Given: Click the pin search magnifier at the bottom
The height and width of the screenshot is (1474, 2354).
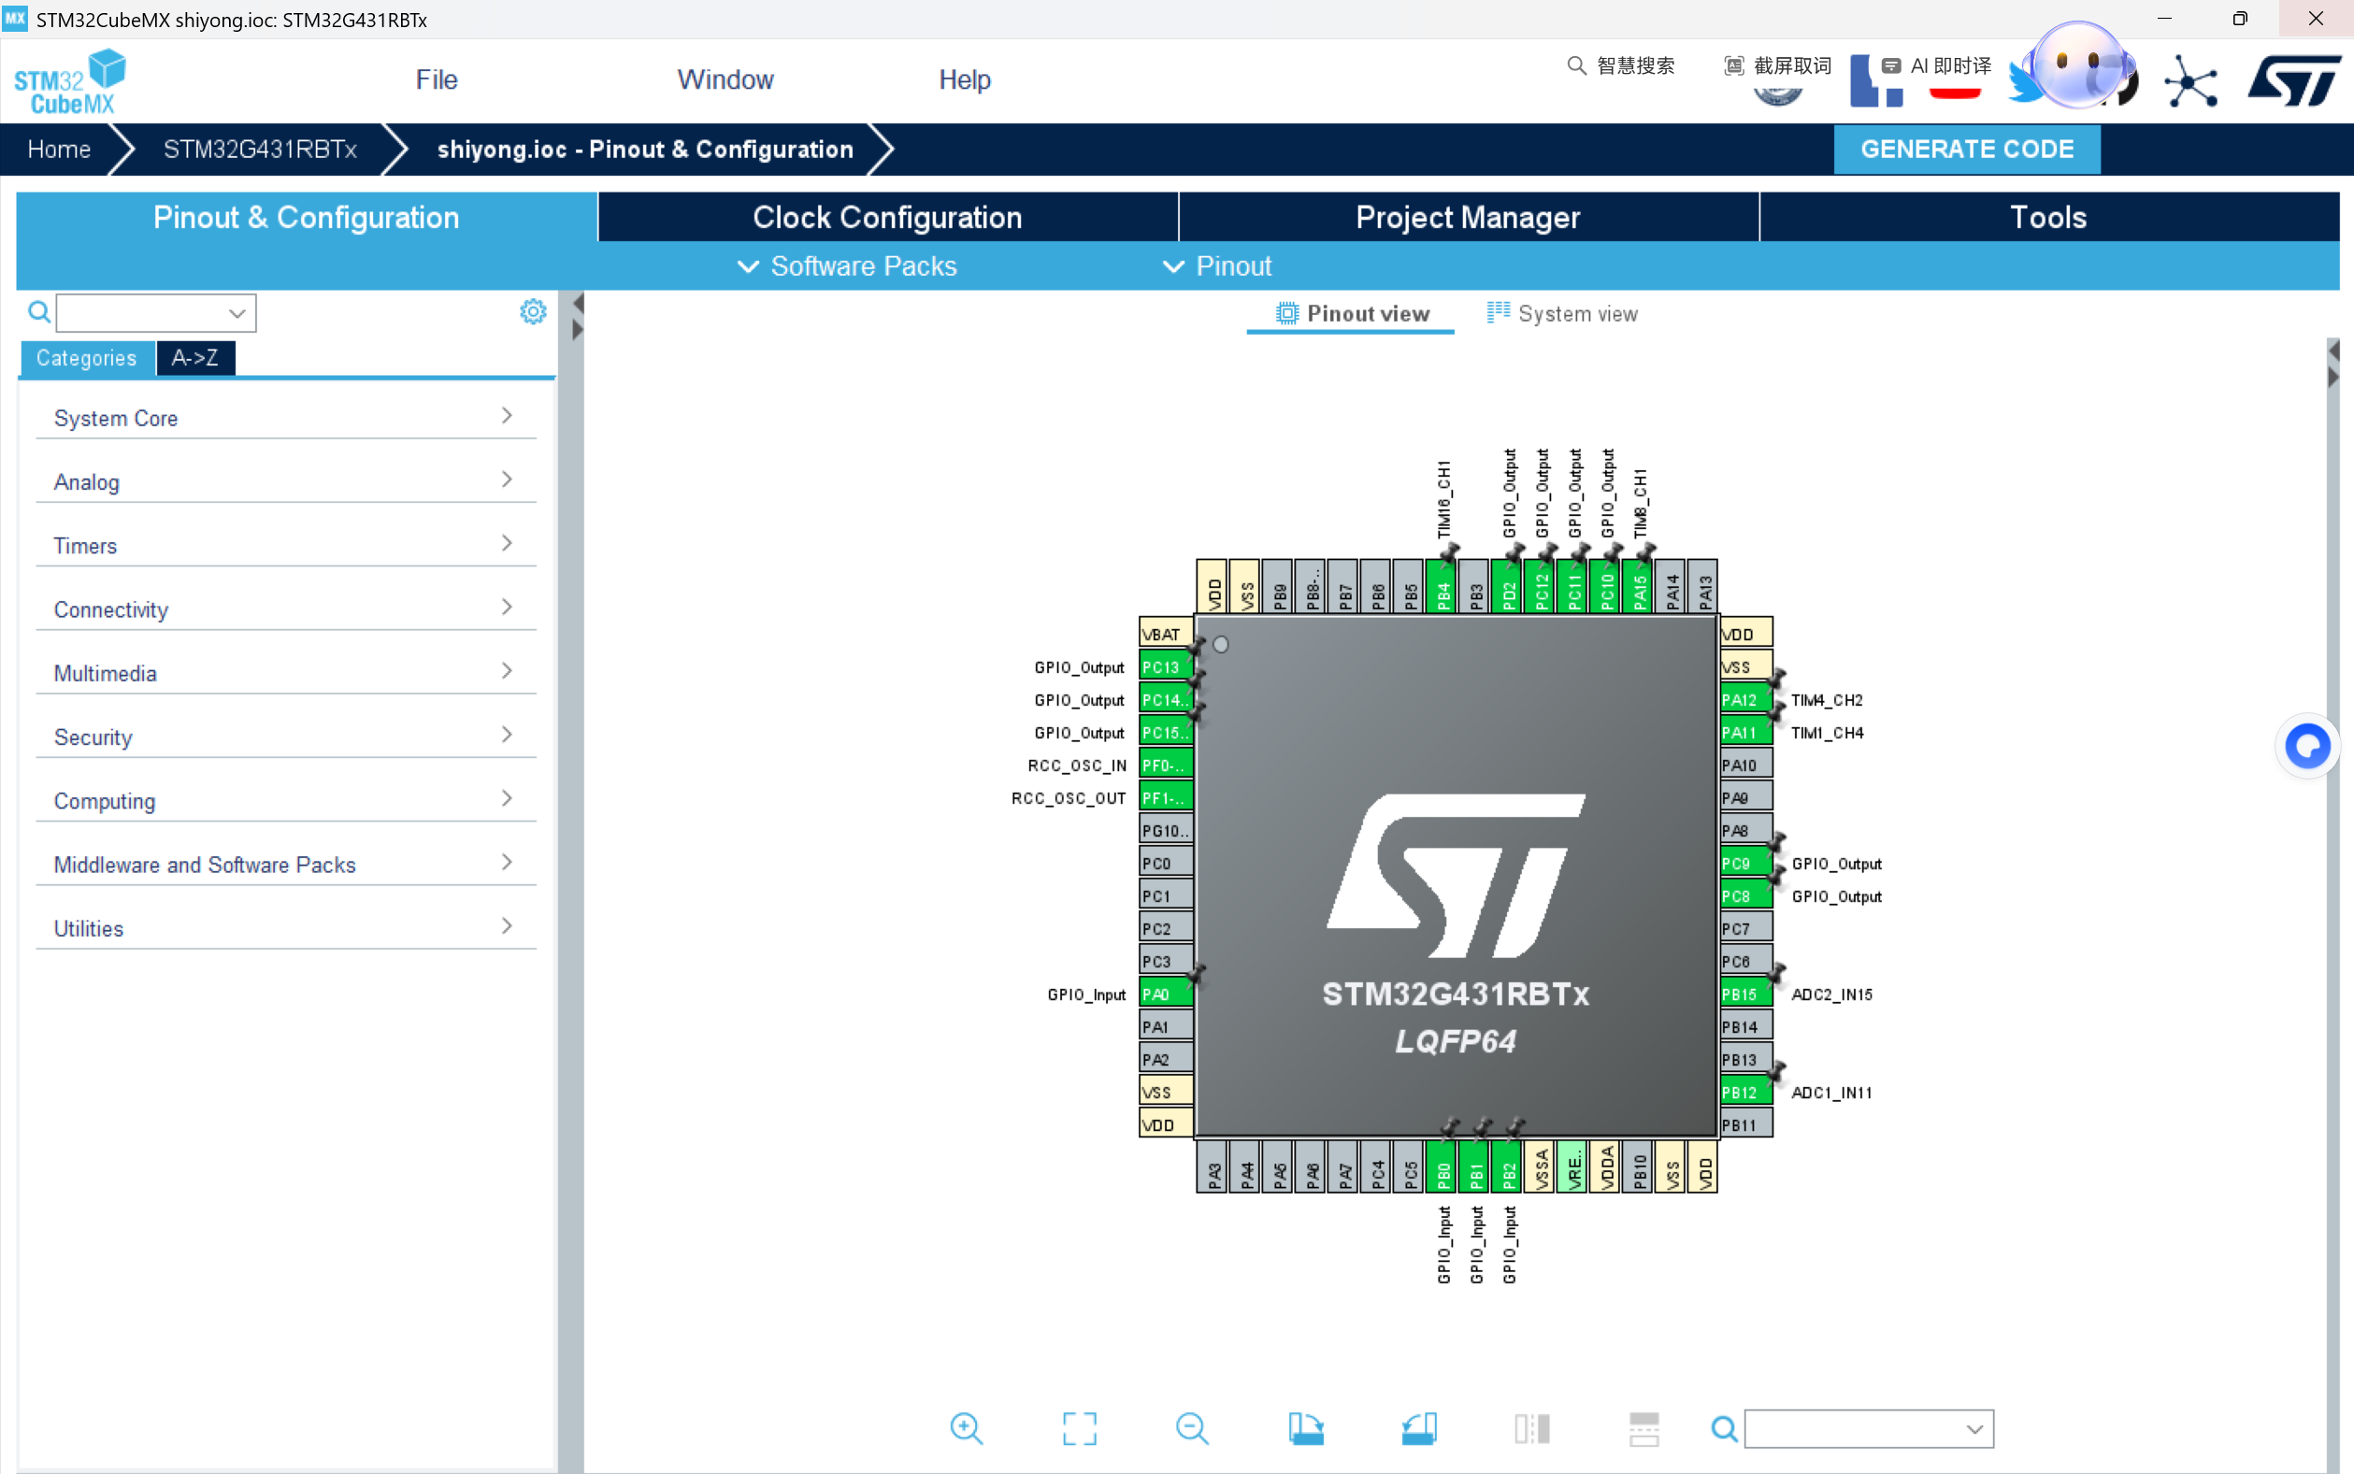Looking at the screenshot, I should [1723, 1429].
